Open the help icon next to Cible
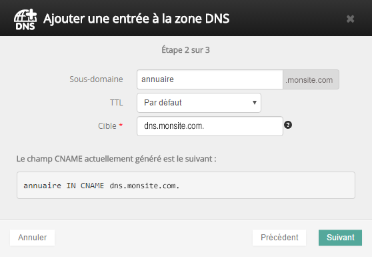 (x=288, y=125)
